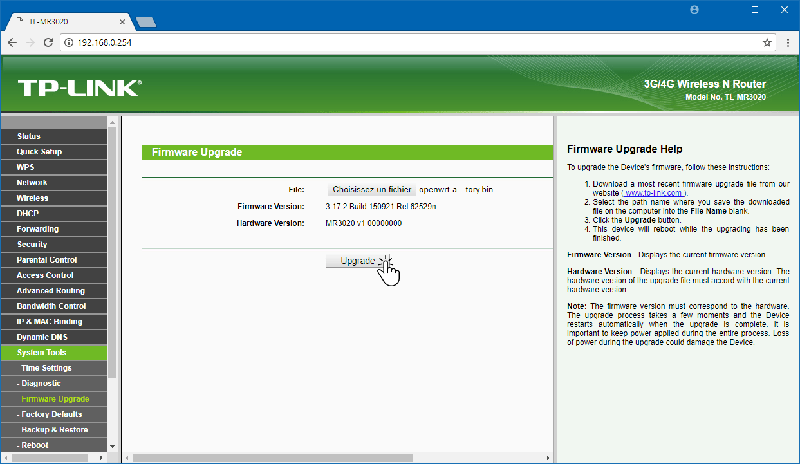800x464 pixels.
Task: Click the TP-LINK logo
Action: [x=80, y=88]
